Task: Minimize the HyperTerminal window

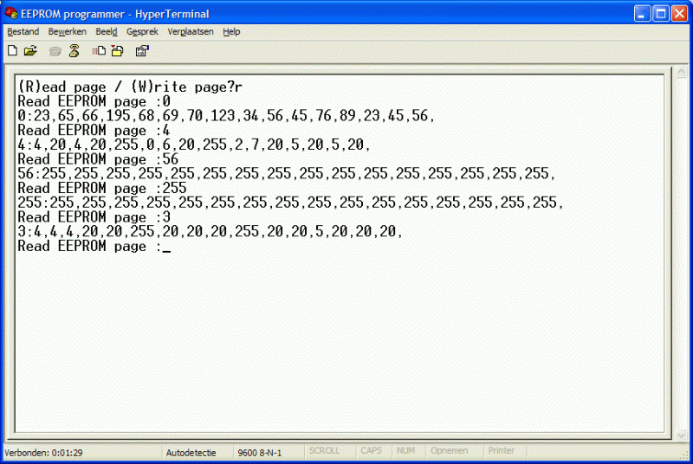Action: [642, 14]
